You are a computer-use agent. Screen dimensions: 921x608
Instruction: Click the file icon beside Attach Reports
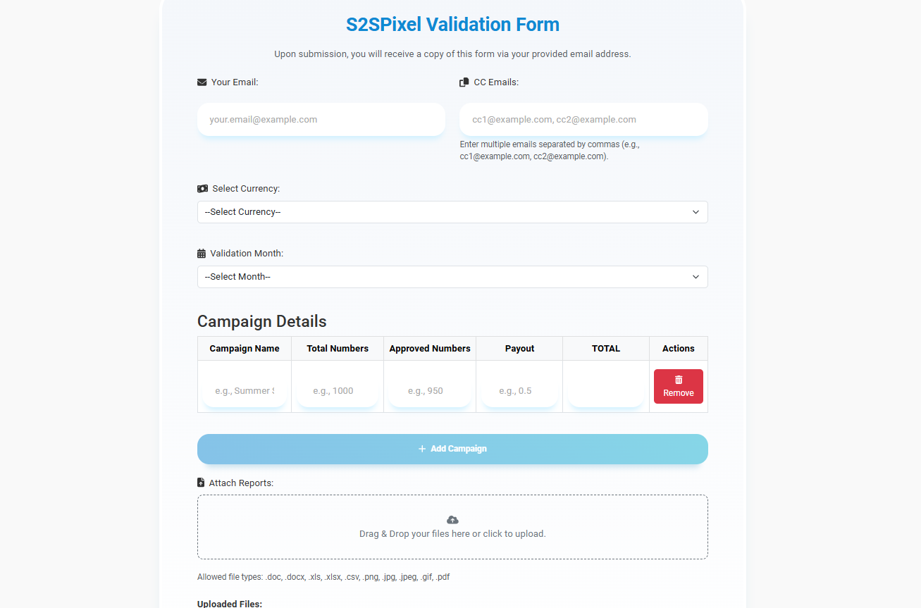click(200, 483)
